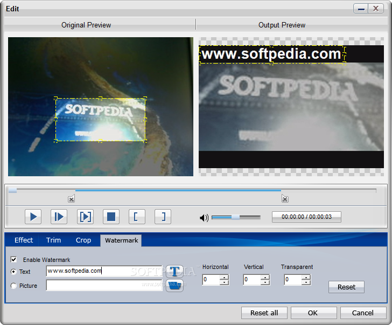This screenshot has width=392, height=325.
Task: Click the timeline seek bar position handle
Action: tap(12, 191)
